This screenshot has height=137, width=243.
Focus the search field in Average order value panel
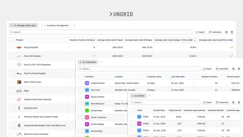[101, 32]
